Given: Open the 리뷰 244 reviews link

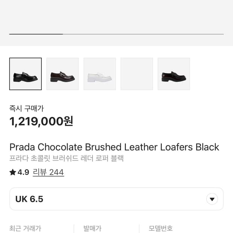Looking at the screenshot, I should pyautogui.click(x=48, y=172).
